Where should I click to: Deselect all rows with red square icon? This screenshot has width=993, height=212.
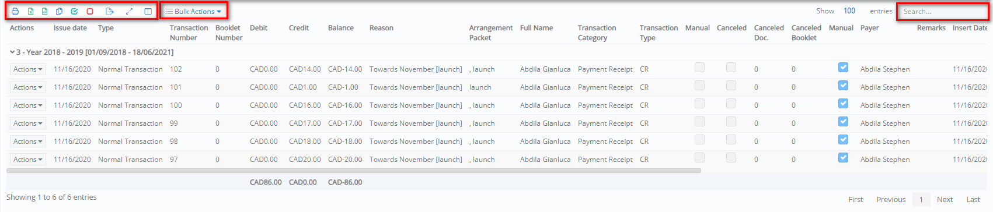[x=90, y=11]
